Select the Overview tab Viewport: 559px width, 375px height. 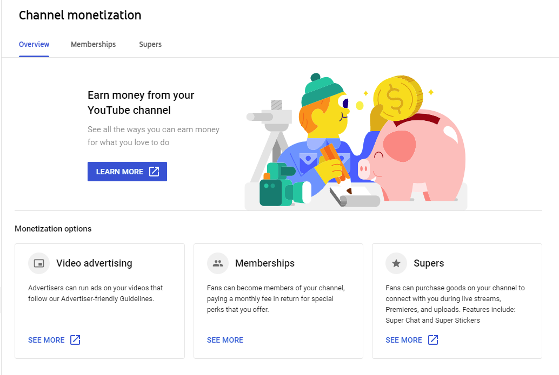pos(34,44)
